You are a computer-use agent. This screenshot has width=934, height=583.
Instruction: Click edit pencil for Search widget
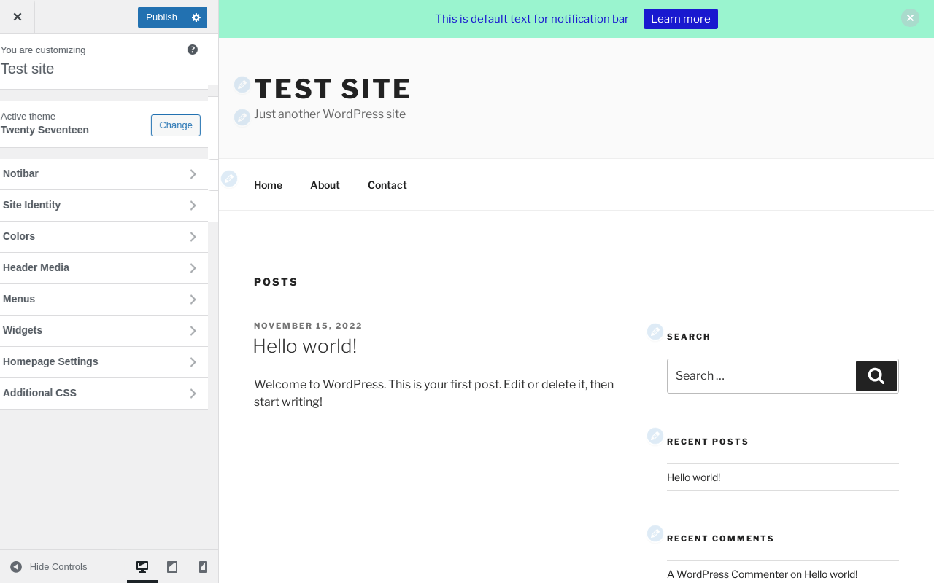coord(655,332)
